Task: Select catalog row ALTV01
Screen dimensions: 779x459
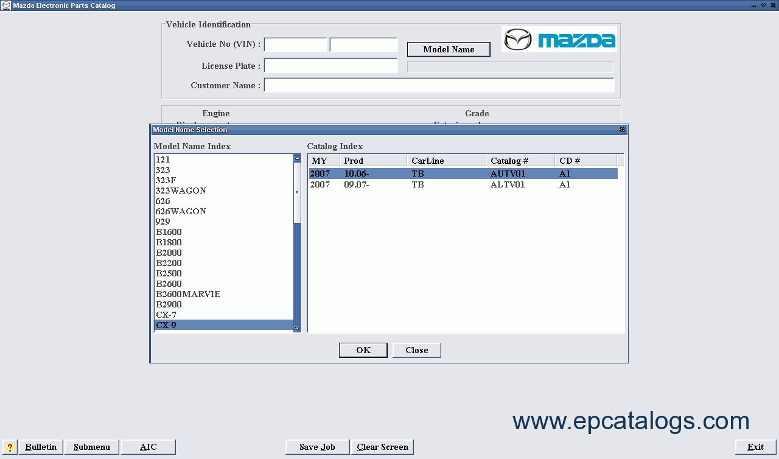Action: pos(463,184)
